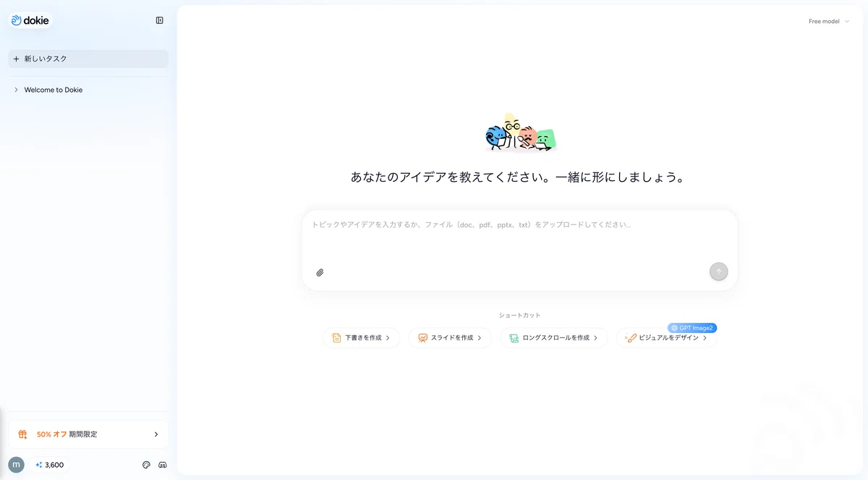This screenshot has height=480, width=868.
Task: Select the スライドを作成 shortcut
Action: pos(450,338)
